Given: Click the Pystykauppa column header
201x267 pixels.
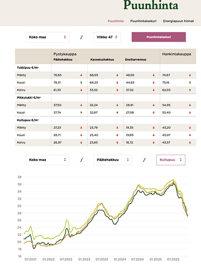Looking at the screenshot, I should (65, 54).
